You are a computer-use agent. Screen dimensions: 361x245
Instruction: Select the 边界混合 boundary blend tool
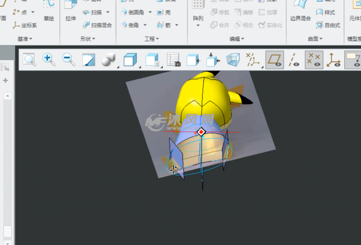coord(300,11)
